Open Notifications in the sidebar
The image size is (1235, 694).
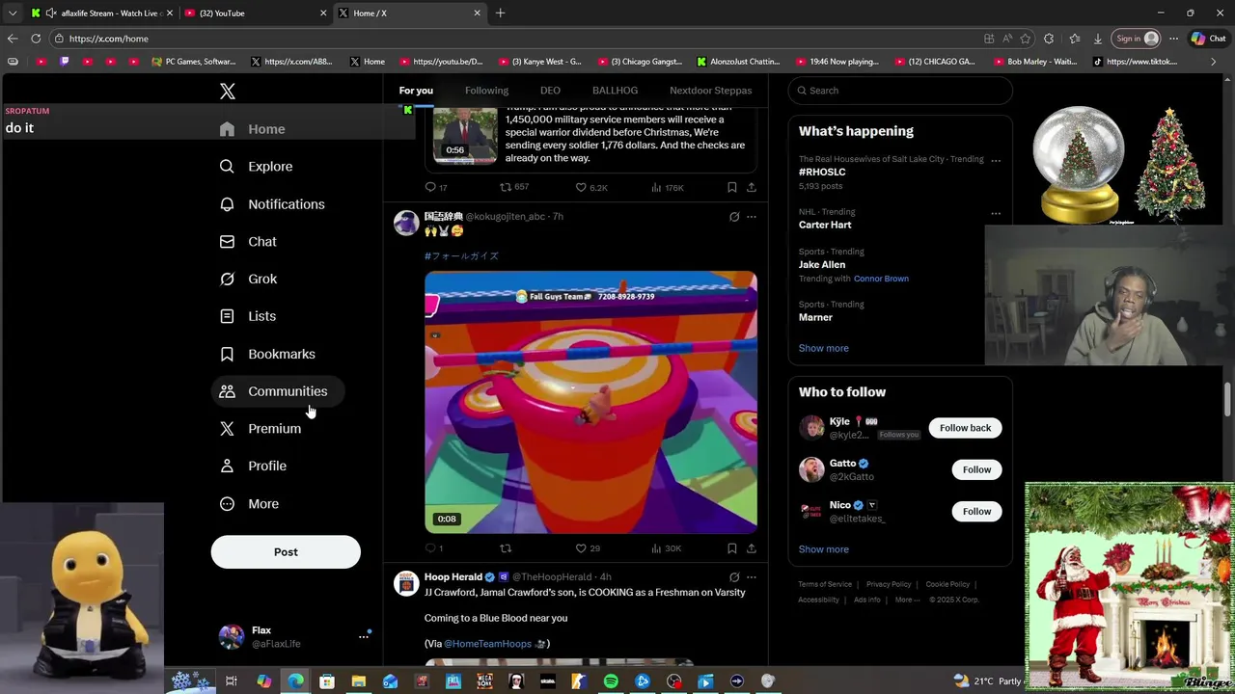(x=271, y=204)
